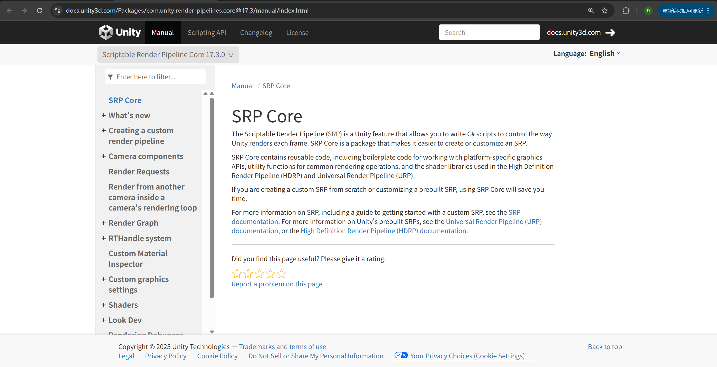Click the zoom magnifier icon in address bar
This screenshot has height=367, width=717.
tap(591, 11)
